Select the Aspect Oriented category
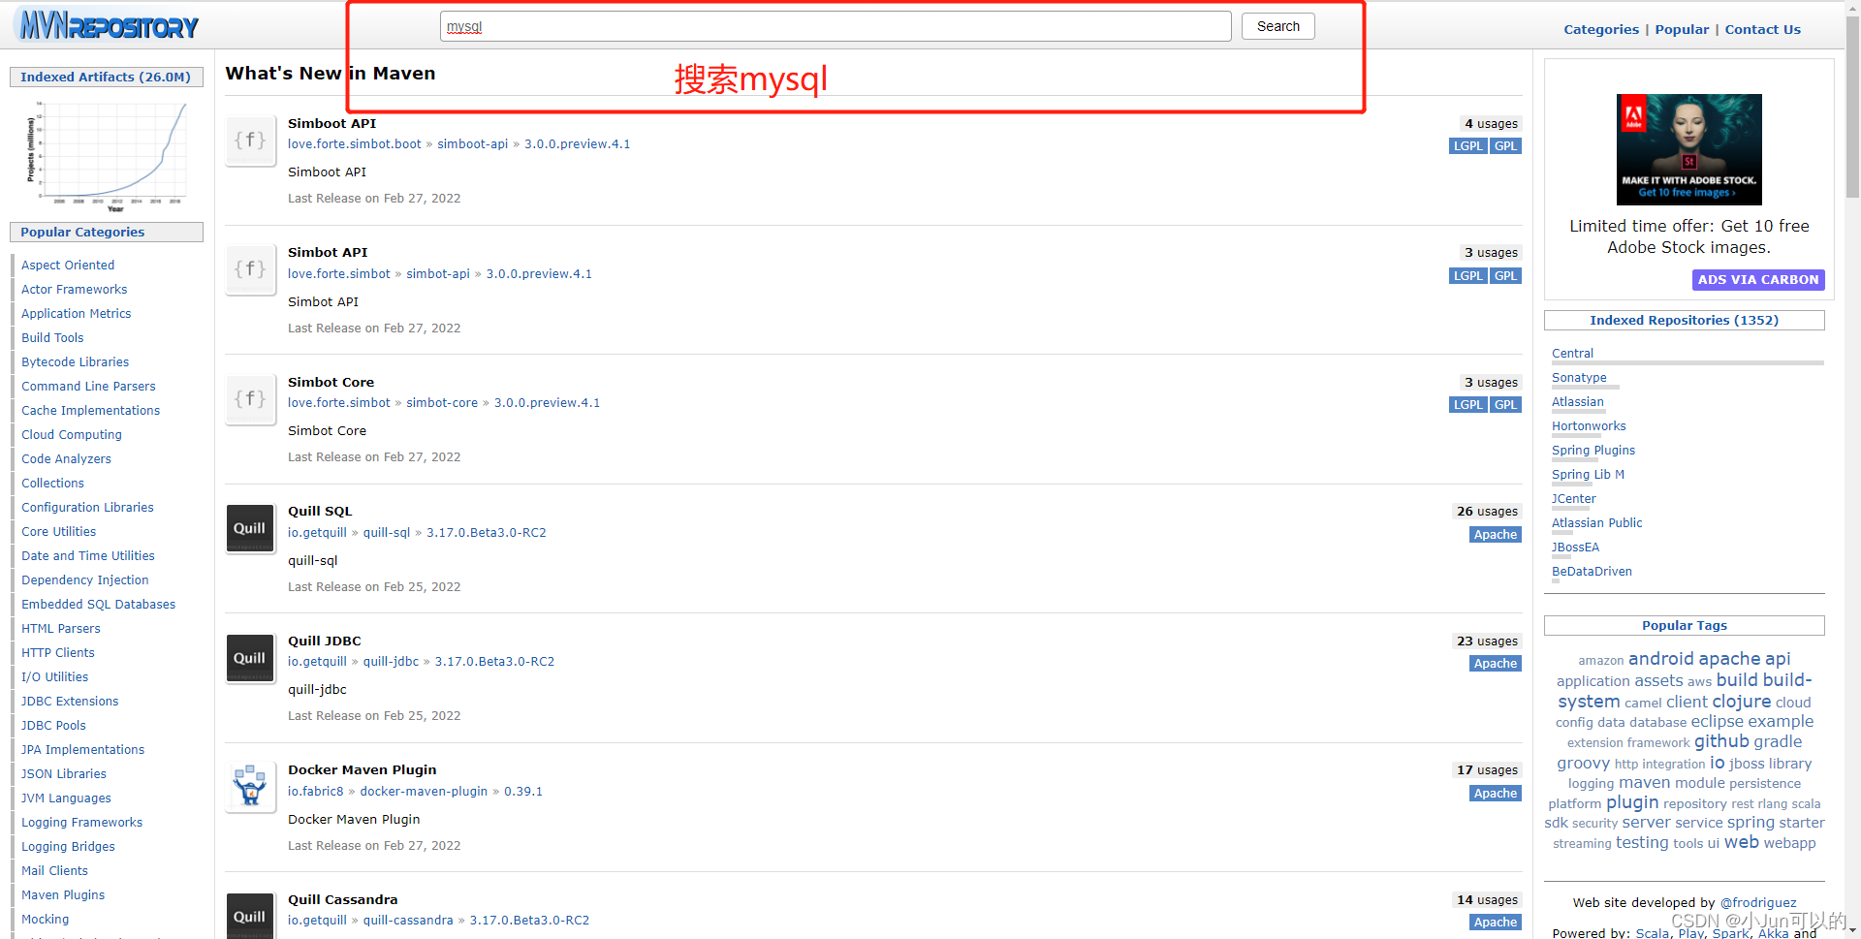1861x939 pixels. click(x=68, y=265)
